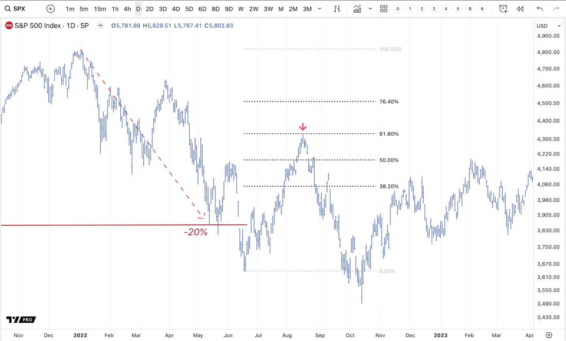
Task: Click the low value L5,767.41
Action: click(188, 26)
